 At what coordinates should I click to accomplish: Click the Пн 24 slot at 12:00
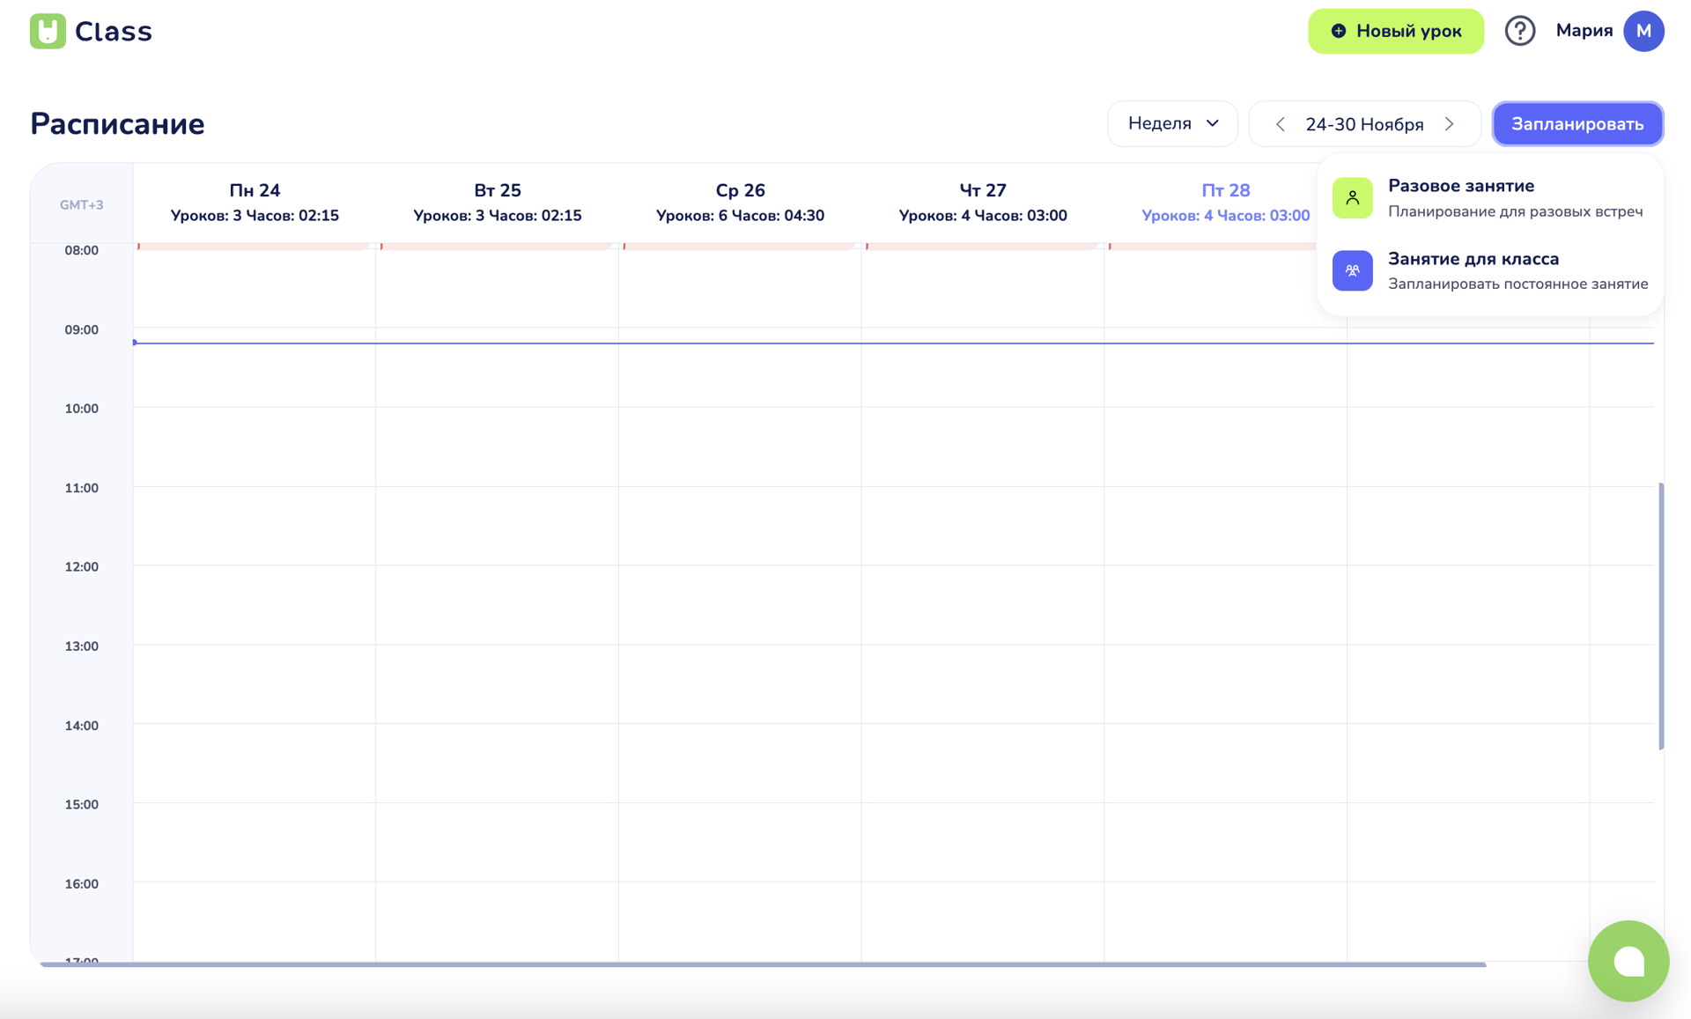pos(255,604)
